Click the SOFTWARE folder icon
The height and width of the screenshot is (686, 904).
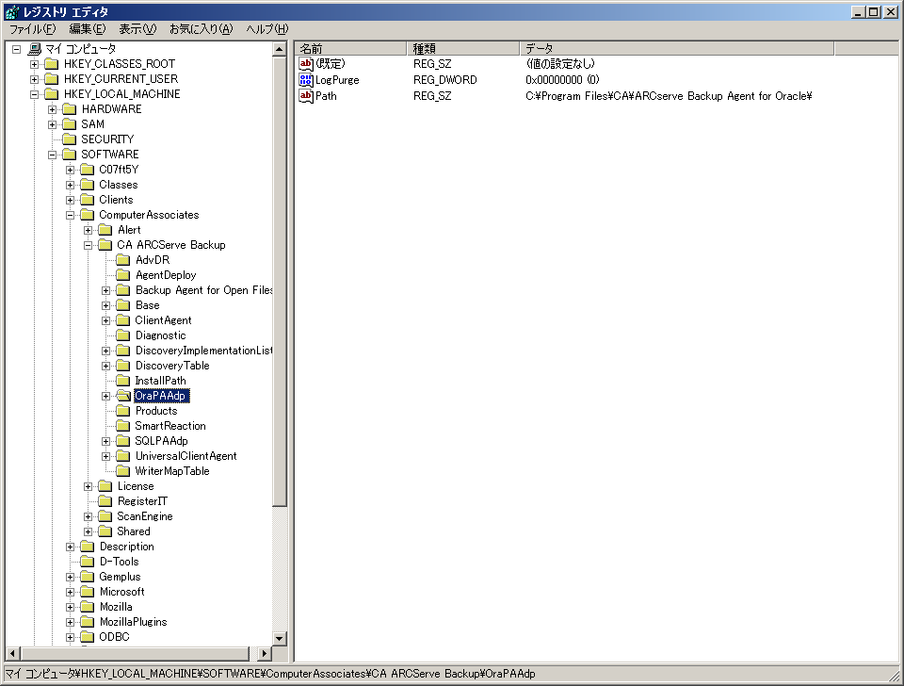coord(70,154)
